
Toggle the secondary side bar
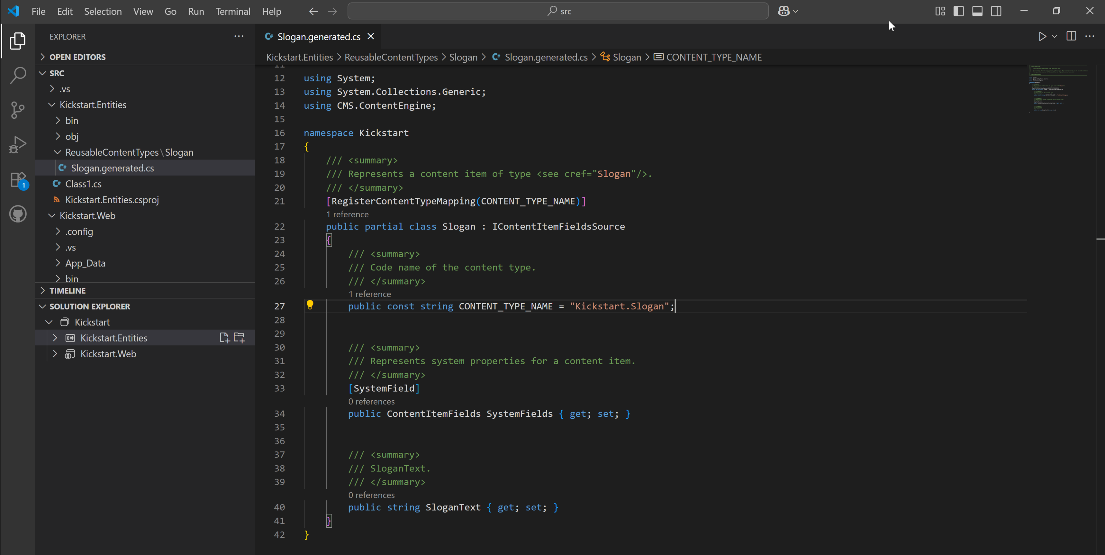point(996,11)
